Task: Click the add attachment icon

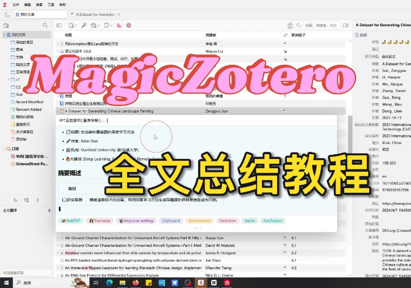Action: (x=93, y=25)
